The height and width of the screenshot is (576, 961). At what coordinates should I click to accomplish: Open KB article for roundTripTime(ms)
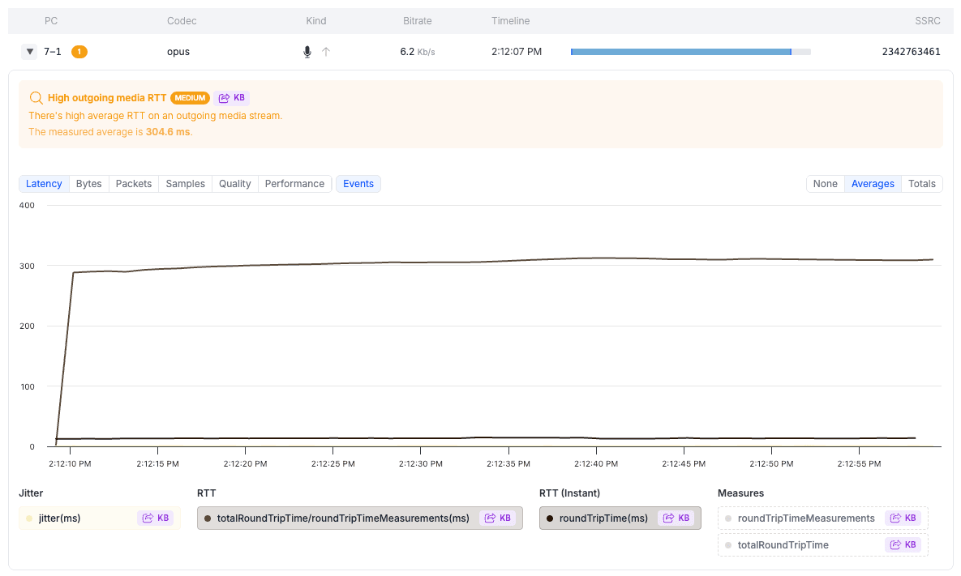coord(676,518)
